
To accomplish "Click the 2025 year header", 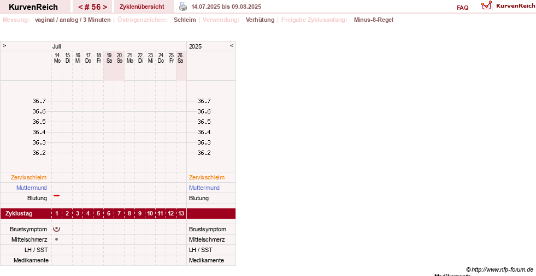I will click(x=196, y=46).
